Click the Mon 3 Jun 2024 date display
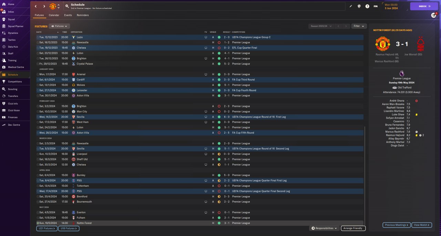The image size is (441, 236). pos(391,6)
